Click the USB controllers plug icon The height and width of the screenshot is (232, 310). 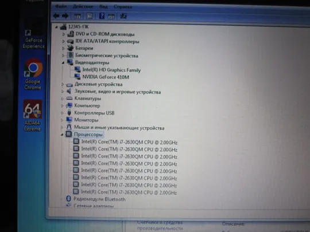(69, 112)
